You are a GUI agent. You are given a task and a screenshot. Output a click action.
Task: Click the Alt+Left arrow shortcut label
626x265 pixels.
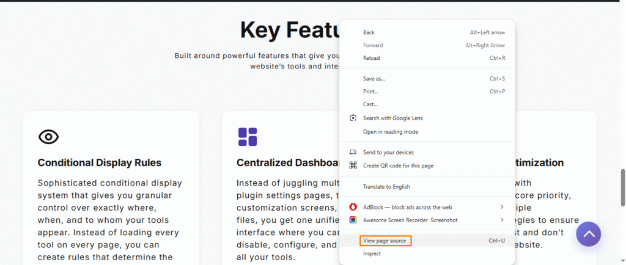click(487, 32)
